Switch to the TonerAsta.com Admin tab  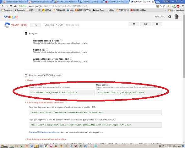(x=66, y=2)
